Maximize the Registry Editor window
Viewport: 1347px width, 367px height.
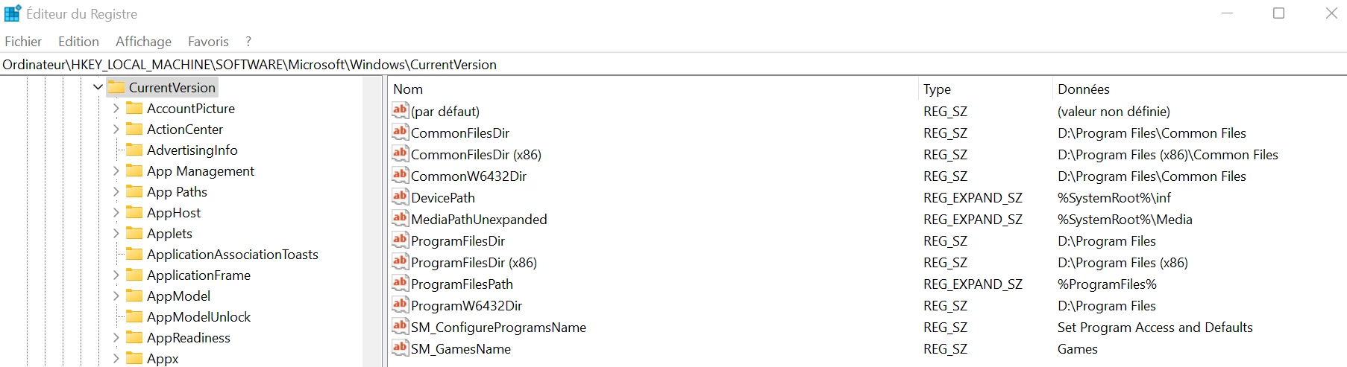1278,13
